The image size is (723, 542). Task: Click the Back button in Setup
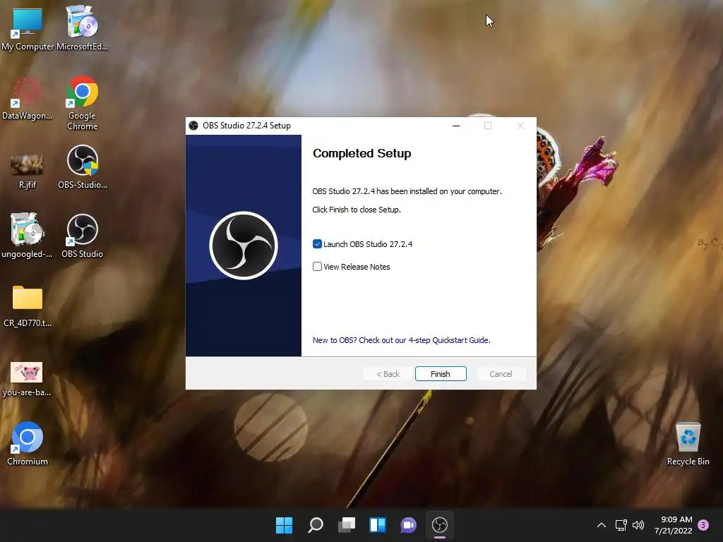pyautogui.click(x=388, y=374)
